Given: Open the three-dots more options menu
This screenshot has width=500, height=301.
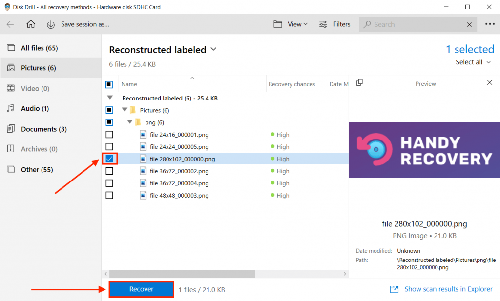Looking at the screenshot, I should click(490, 24).
